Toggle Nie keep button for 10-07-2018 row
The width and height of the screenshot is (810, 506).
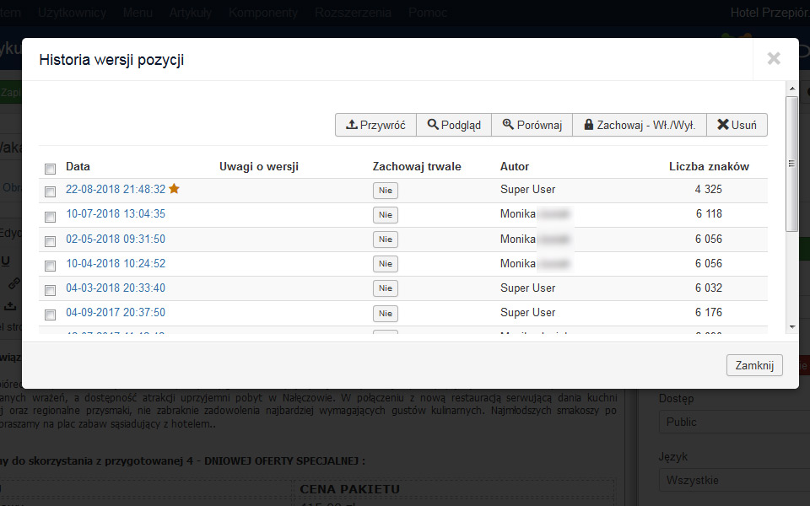point(386,215)
